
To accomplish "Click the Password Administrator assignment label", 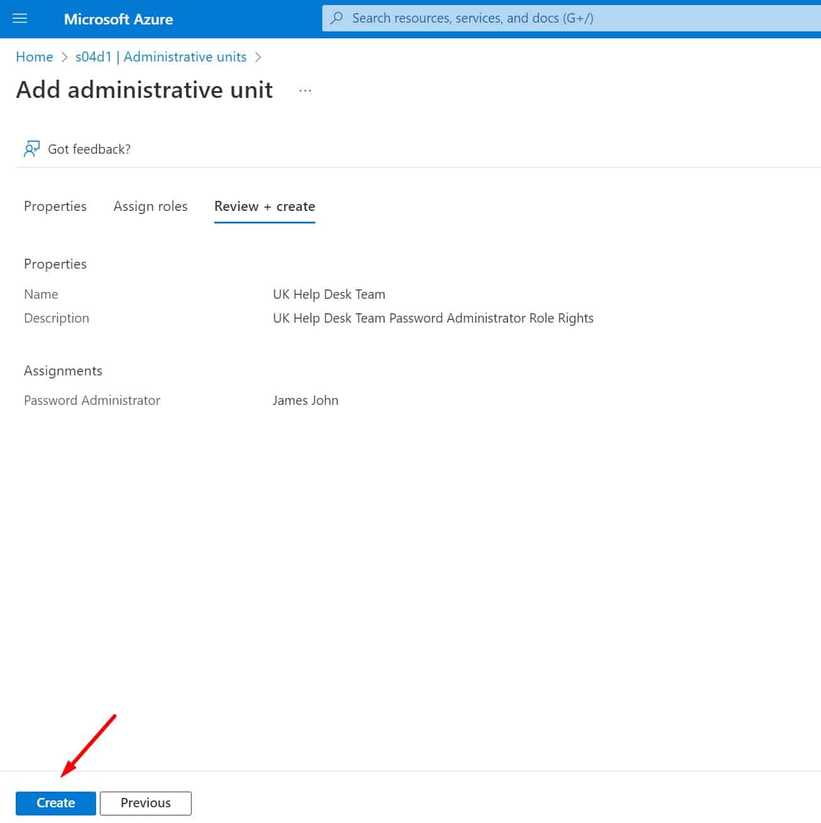I will 92,400.
